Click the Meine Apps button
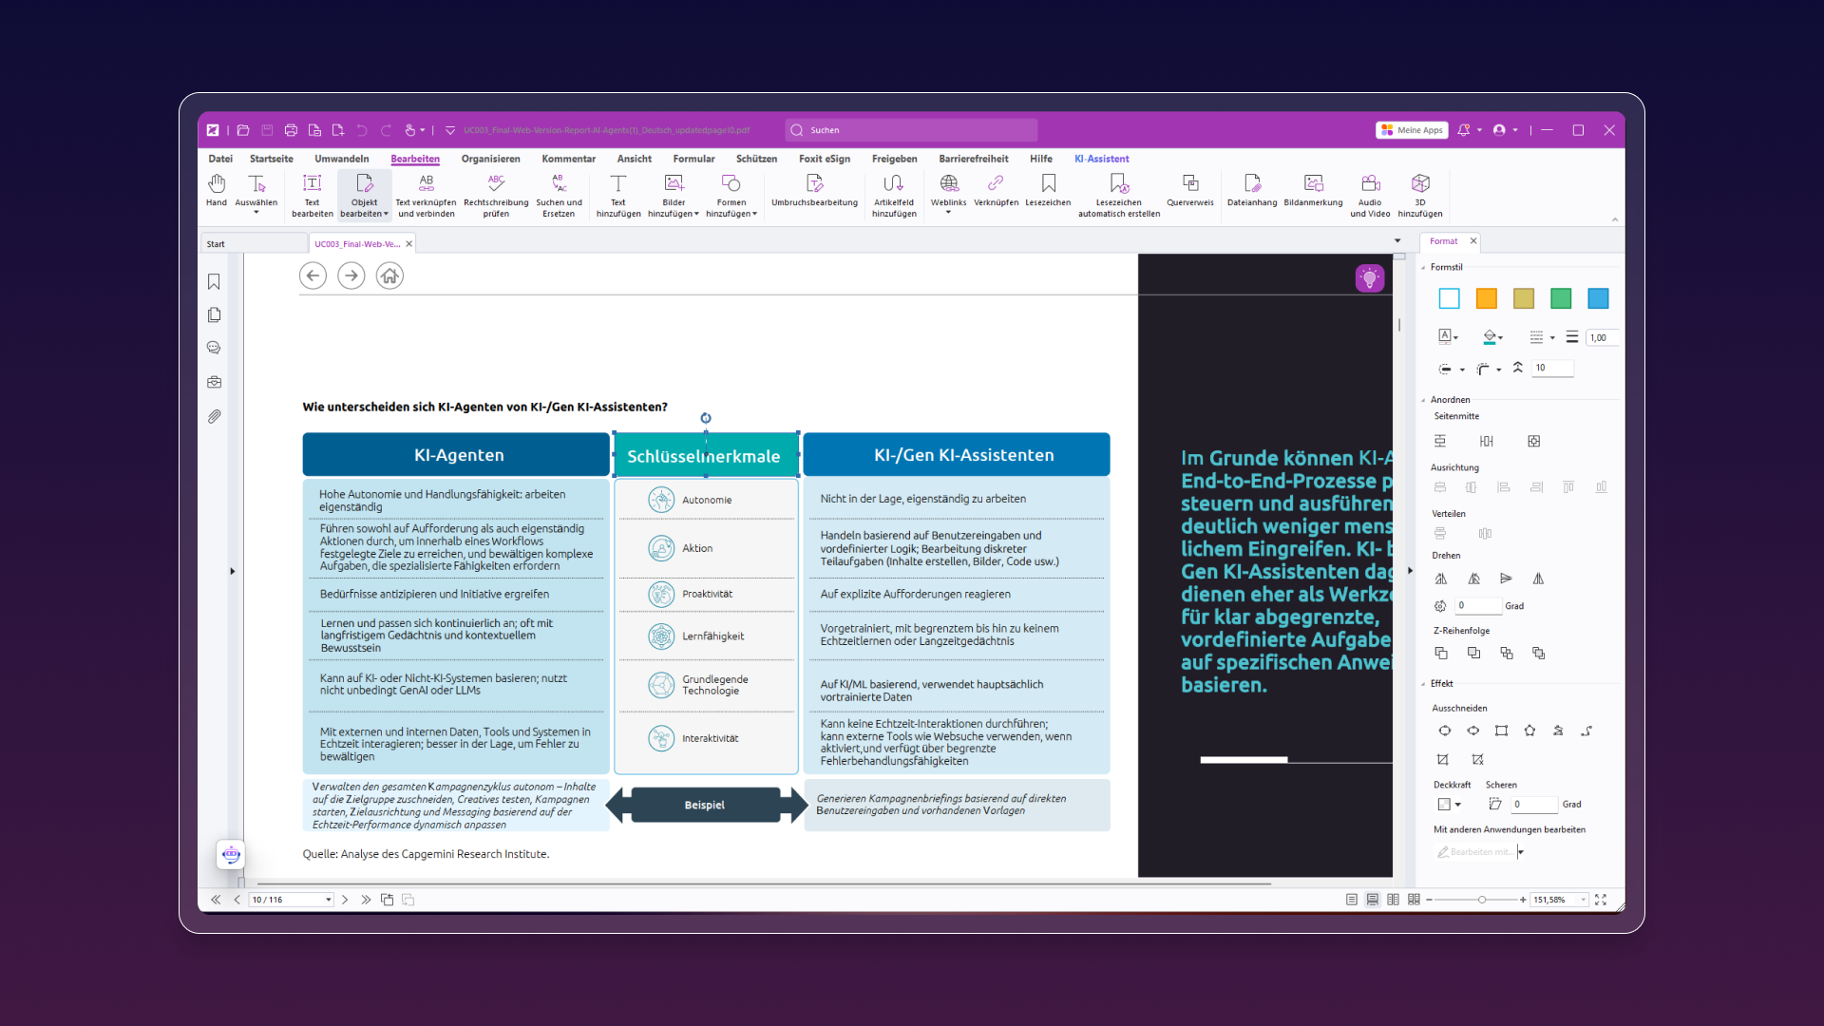Viewport: 1824px width, 1026px height. 1412,130
